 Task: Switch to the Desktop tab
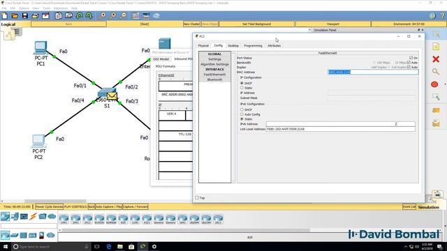tap(233, 45)
